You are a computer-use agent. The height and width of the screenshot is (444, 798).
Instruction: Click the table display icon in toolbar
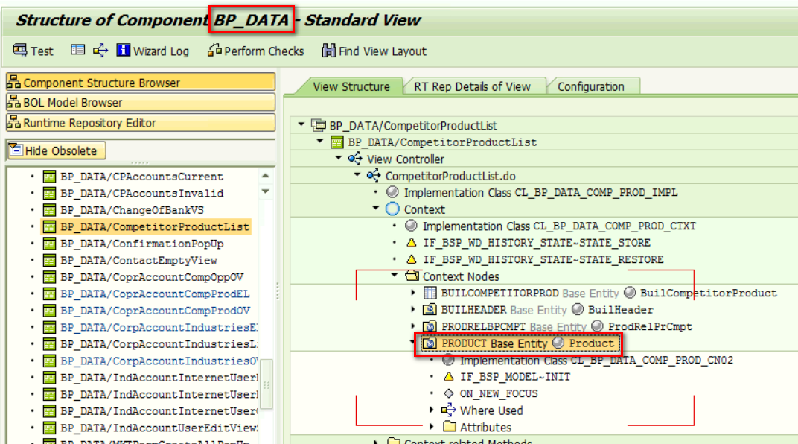77,51
